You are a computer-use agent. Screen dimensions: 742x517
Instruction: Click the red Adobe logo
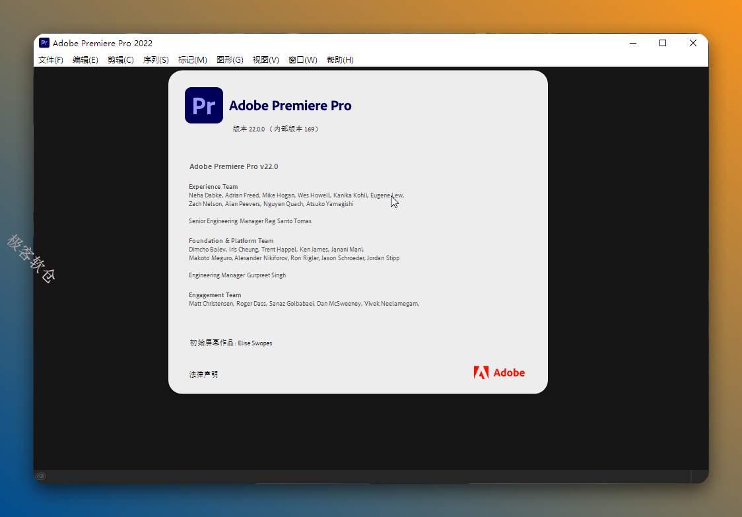click(x=499, y=372)
